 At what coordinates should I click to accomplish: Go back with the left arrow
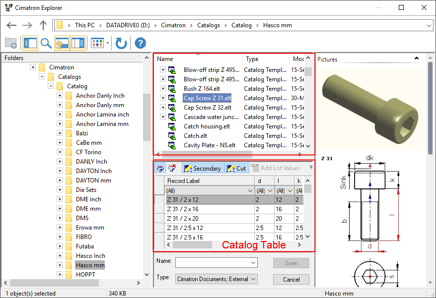coord(11,25)
